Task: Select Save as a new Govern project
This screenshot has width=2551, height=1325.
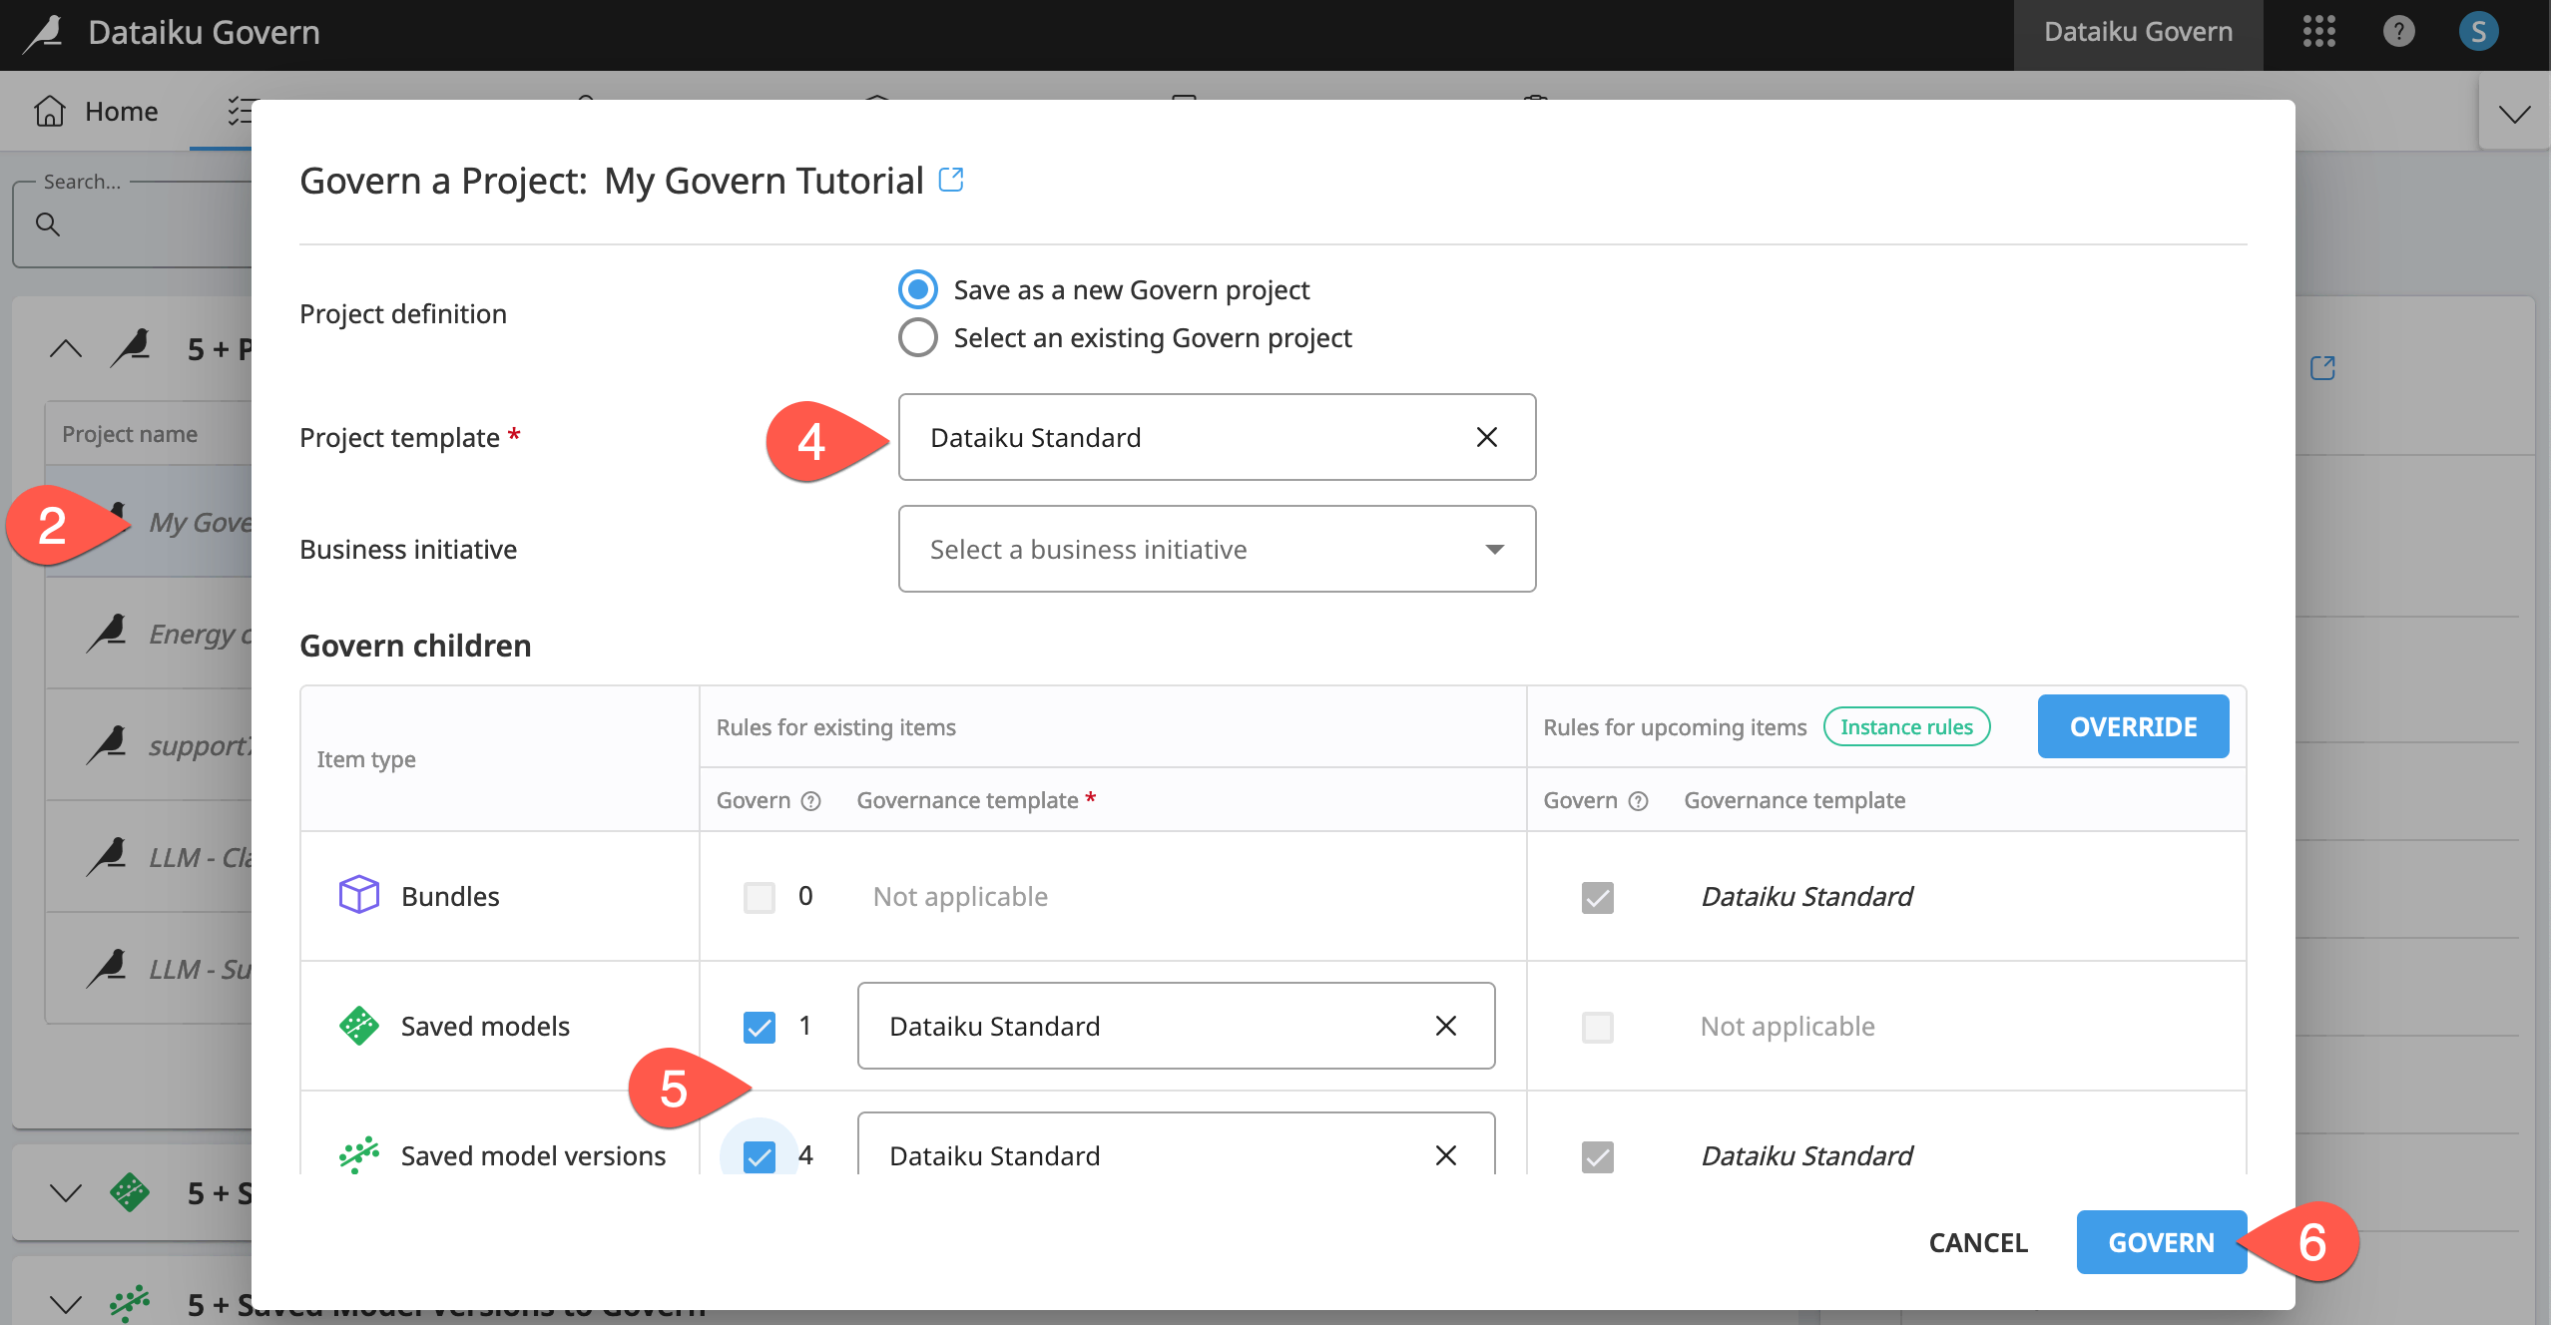Action: pyautogui.click(x=917, y=289)
